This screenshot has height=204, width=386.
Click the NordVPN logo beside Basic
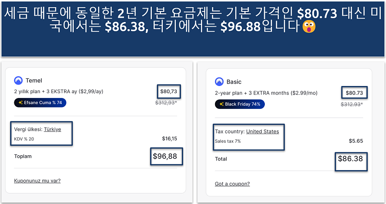click(219, 82)
